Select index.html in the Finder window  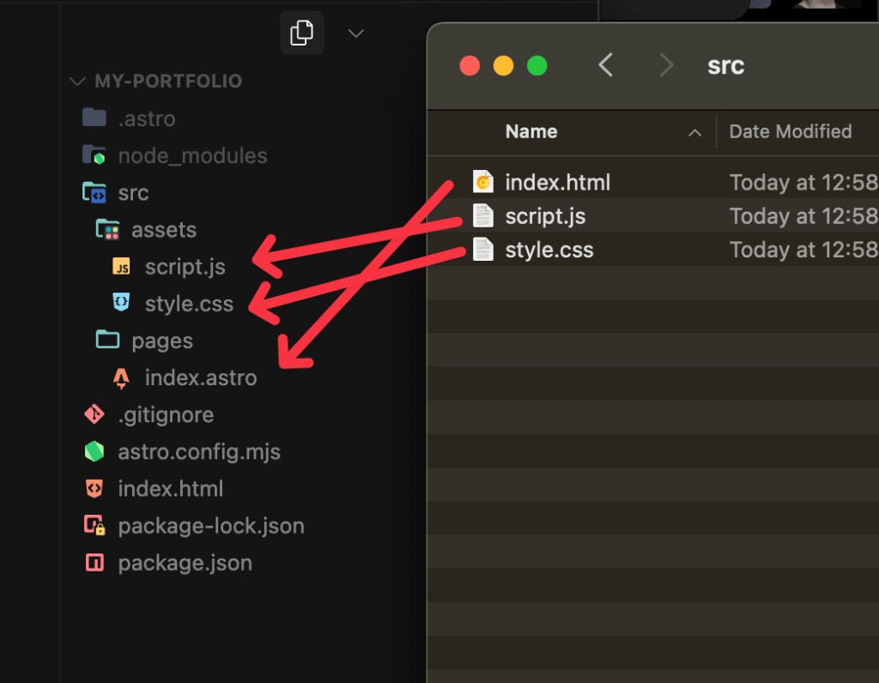point(557,183)
